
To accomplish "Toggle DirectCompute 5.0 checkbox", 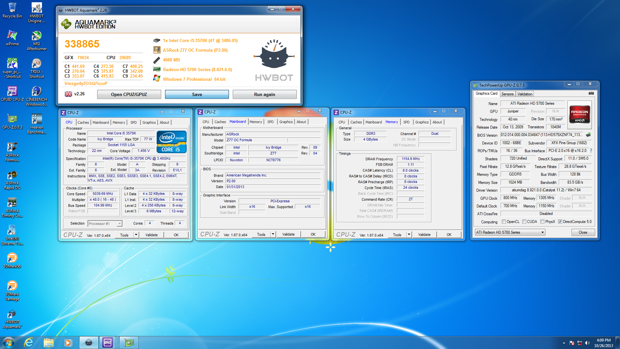I will [x=560, y=222].
